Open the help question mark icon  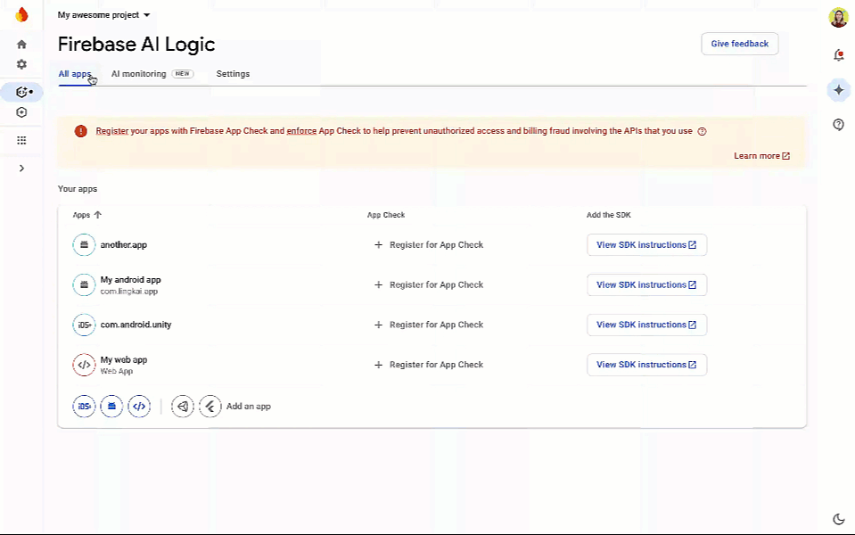[839, 124]
